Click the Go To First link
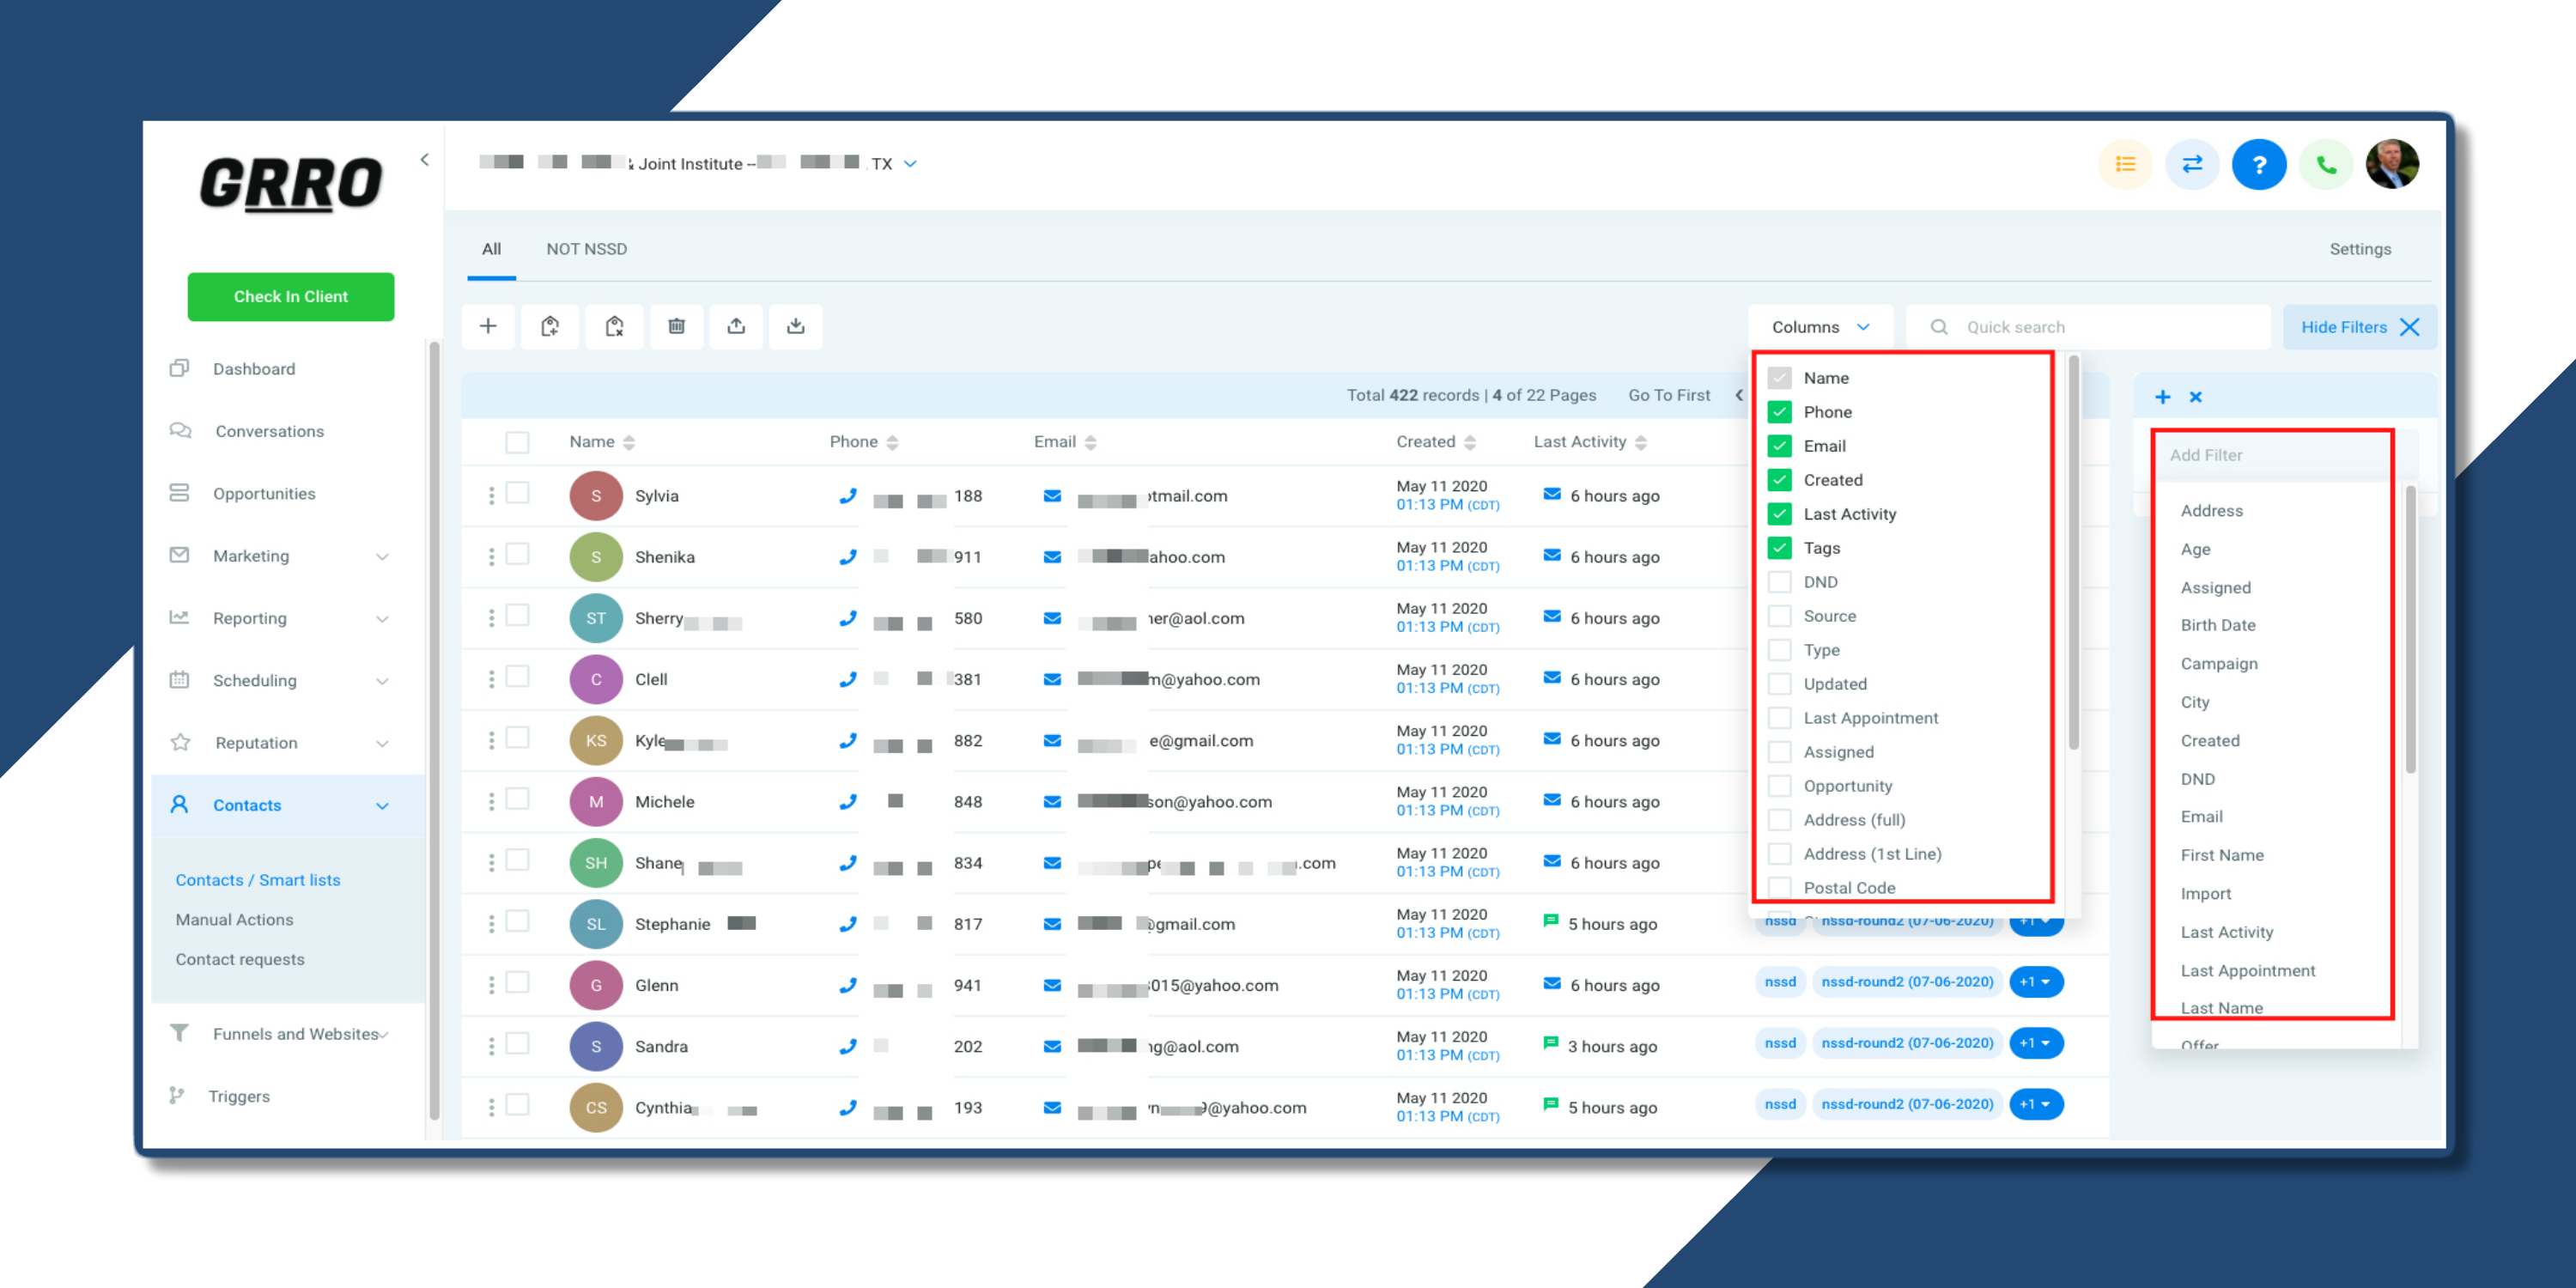Viewport: 2576px width, 1288px height. tap(1669, 395)
